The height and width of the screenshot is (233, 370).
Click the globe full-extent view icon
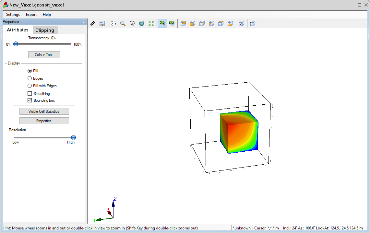tap(142, 23)
